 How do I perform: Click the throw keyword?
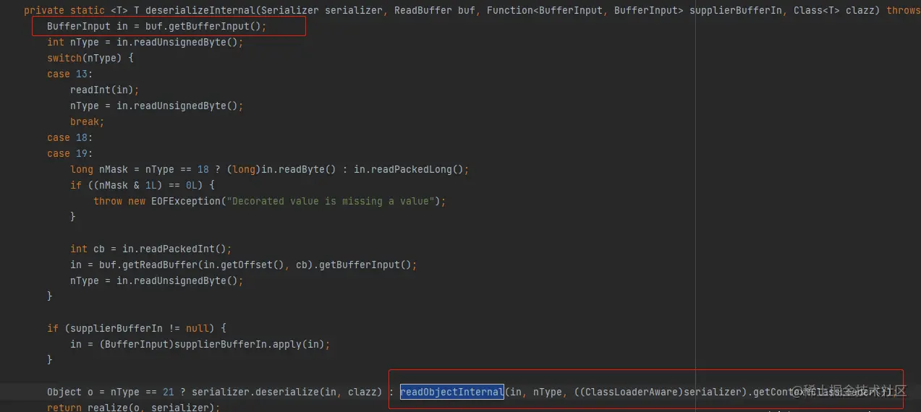[108, 201]
